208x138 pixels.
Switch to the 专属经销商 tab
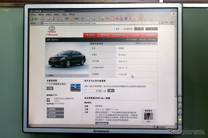150,35
